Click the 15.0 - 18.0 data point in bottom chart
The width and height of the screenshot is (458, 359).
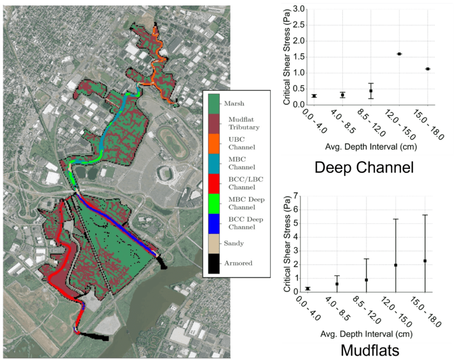tap(425, 261)
